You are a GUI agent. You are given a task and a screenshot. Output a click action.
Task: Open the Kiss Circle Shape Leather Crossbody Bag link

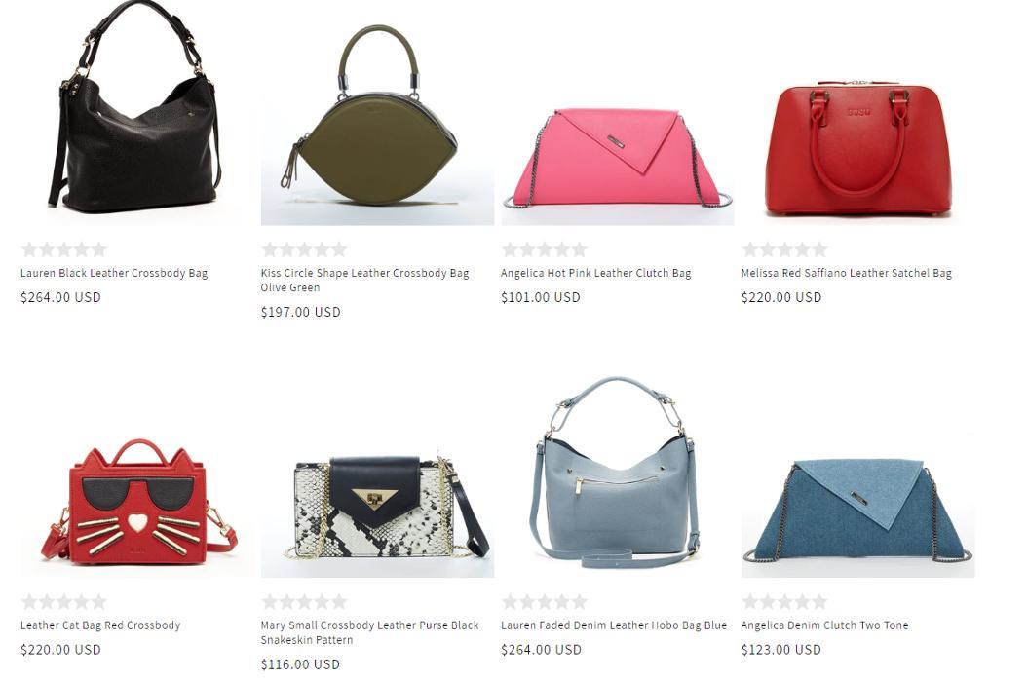pyautogui.click(x=364, y=281)
